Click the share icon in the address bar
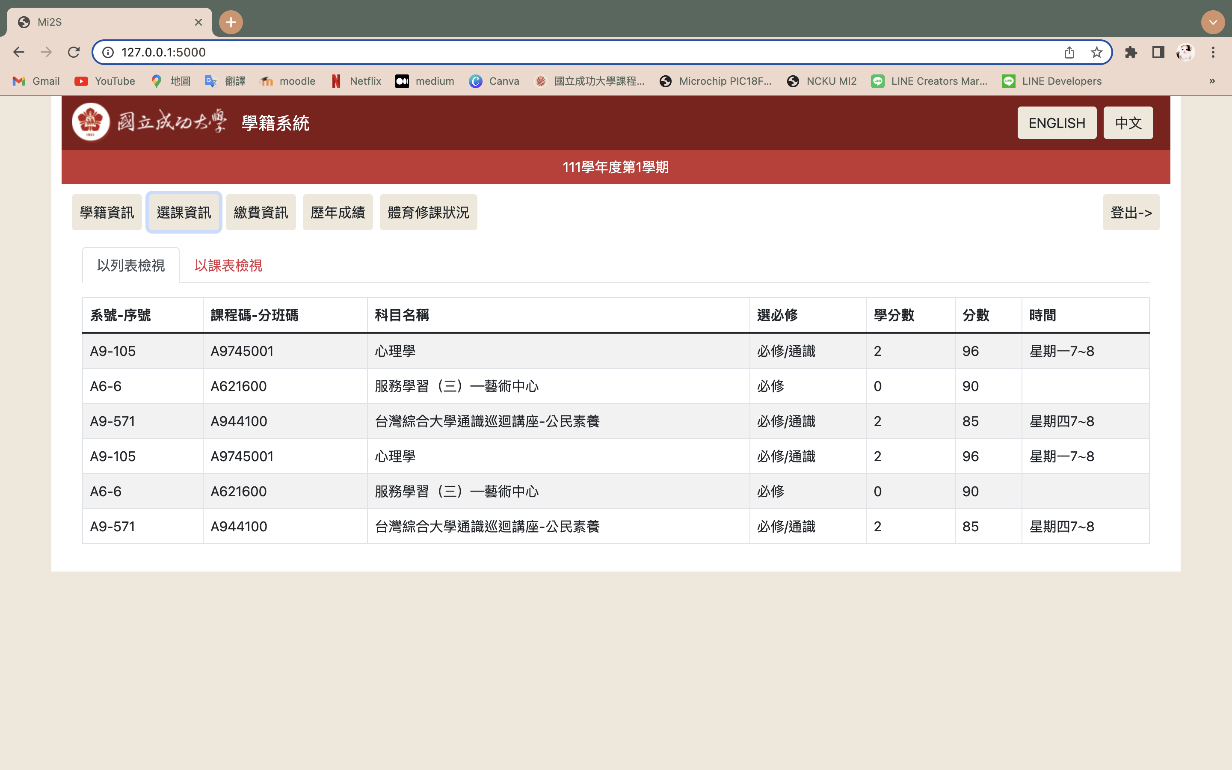The image size is (1232, 770). [1069, 52]
